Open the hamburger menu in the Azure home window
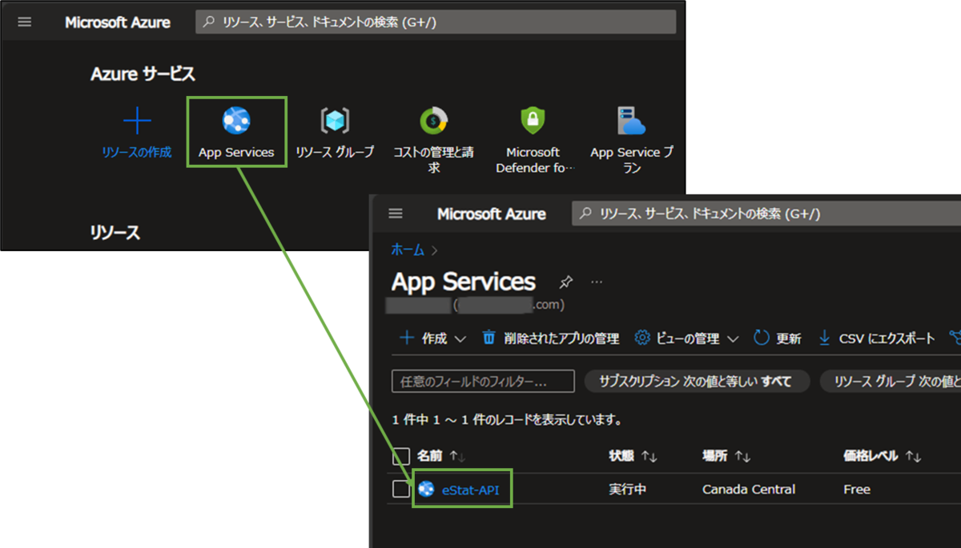Screen dimensions: 961x548 pos(25,22)
